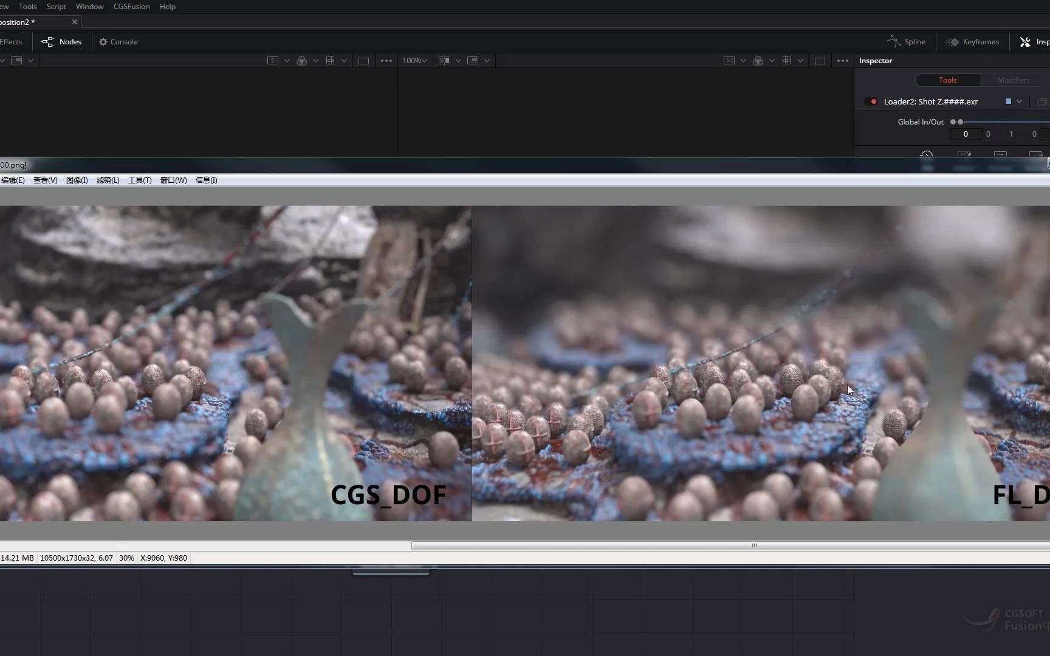Open the 滤镜(L) menu
Viewport: 1050px width, 656px height.
coord(108,180)
